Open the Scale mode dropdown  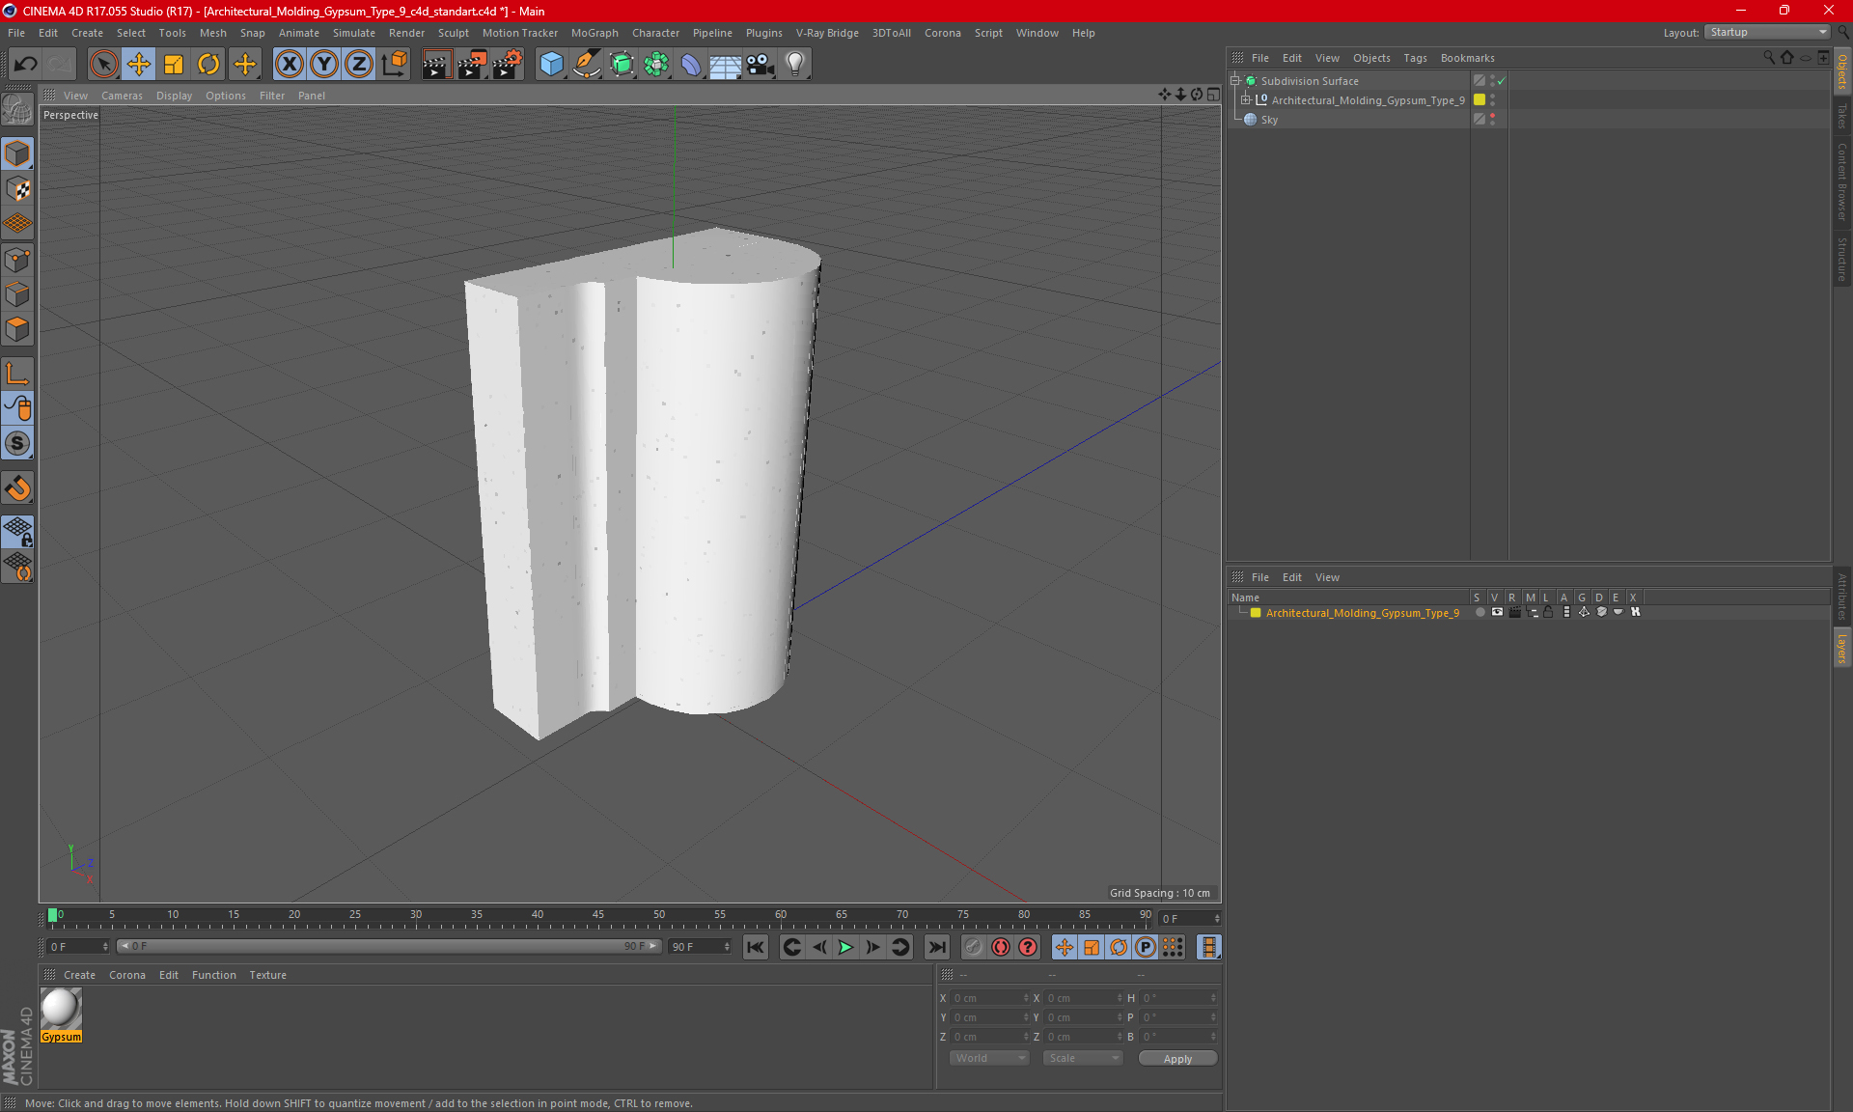click(1083, 1058)
